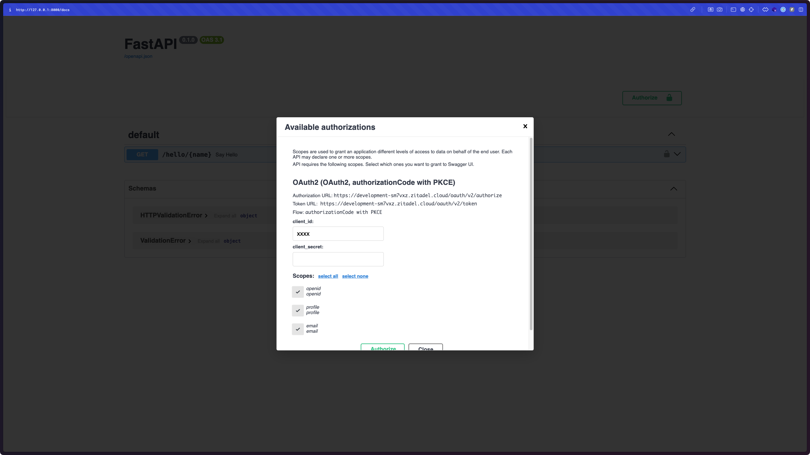The height and width of the screenshot is (455, 810).
Task: Click the Framer extension icon
Action: pos(792,9)
